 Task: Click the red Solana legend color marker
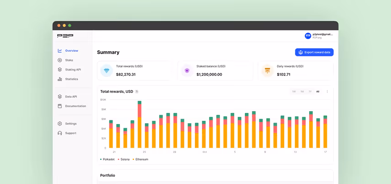click(118, 159)
